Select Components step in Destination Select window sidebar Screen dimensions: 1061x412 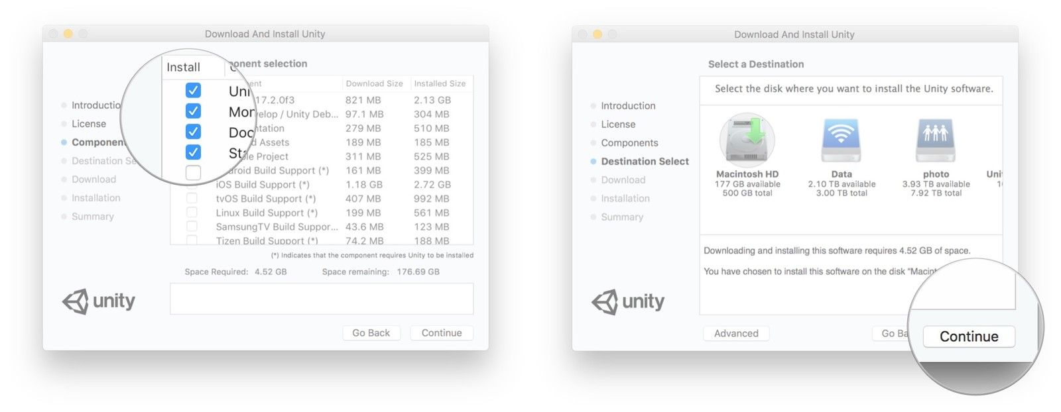click(629, 143)
